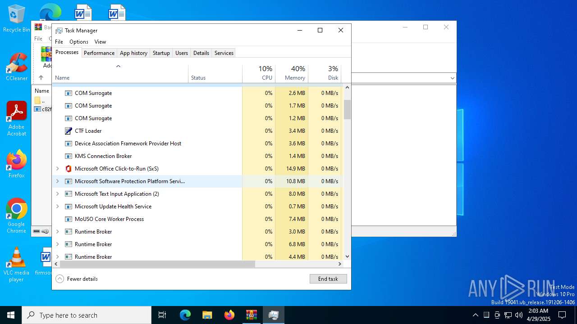Expand the Runtime Broker 3.0 MB group
This screenshot has width=577, height=324.
point(57,232)
